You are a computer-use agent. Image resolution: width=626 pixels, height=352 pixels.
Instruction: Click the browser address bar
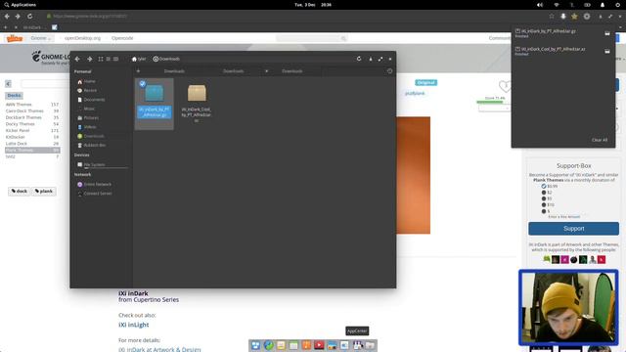[295, 17]
